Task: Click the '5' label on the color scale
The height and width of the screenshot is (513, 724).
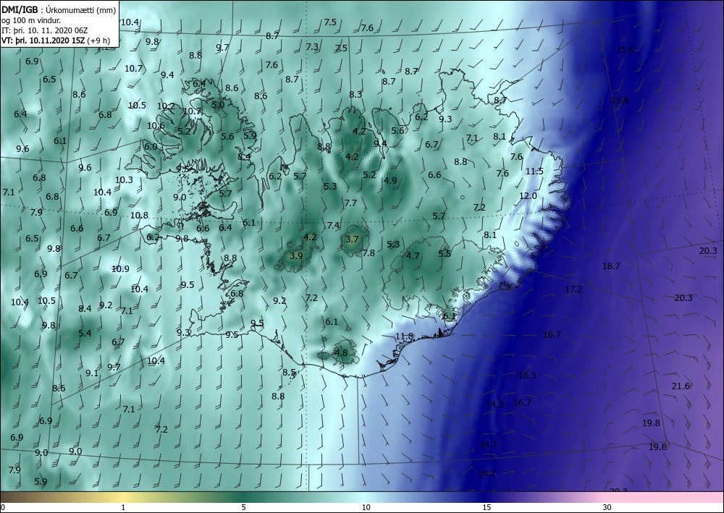Action: click(243, 507)
